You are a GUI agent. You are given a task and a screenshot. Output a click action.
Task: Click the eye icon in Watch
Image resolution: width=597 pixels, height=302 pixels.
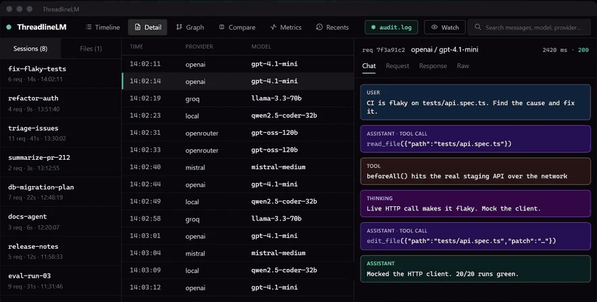pos(434,28)
